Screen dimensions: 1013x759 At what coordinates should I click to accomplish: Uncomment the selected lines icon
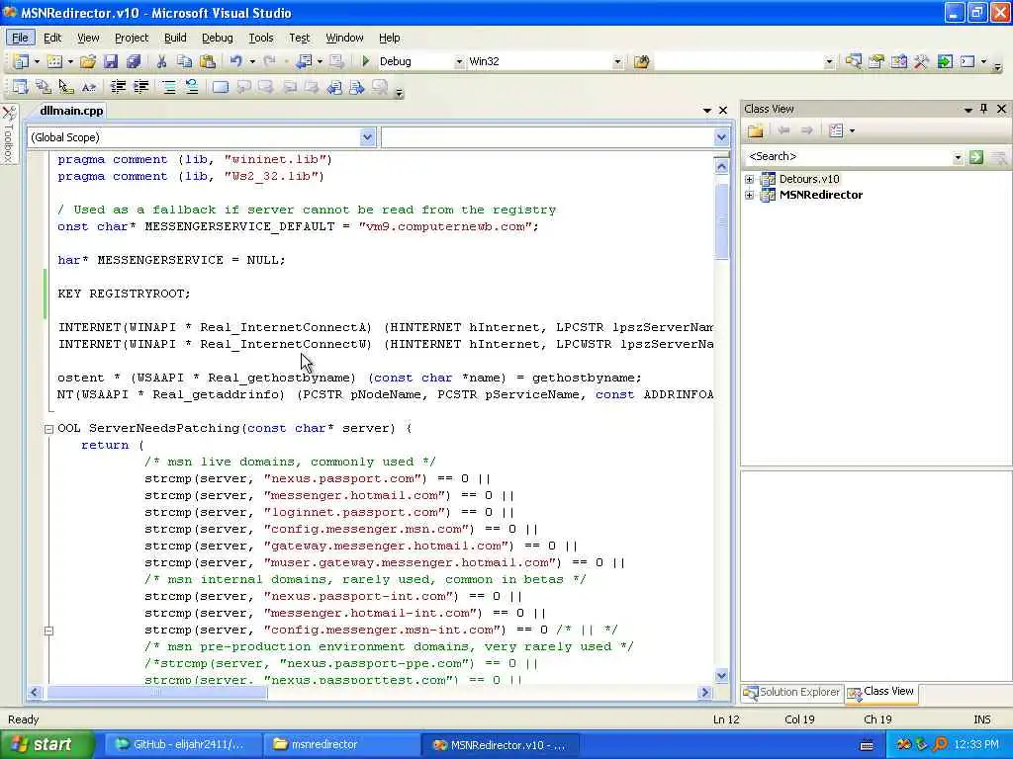coord(191,87)
